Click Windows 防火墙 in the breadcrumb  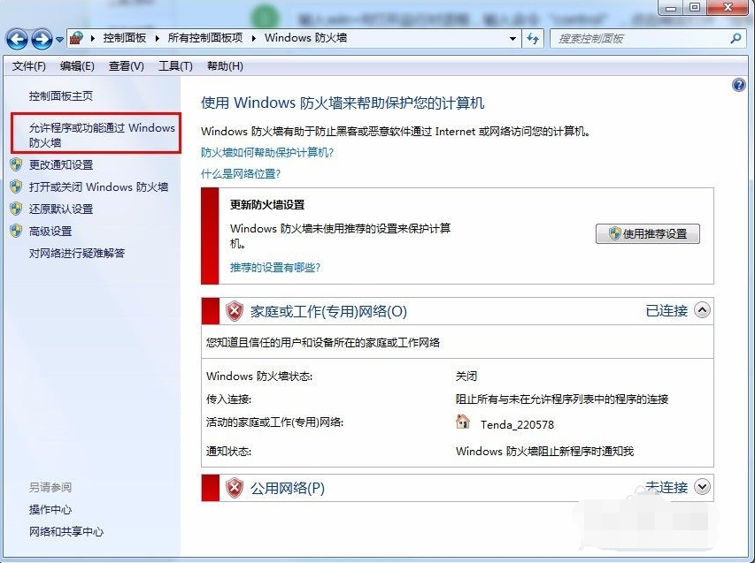point(305,37)
